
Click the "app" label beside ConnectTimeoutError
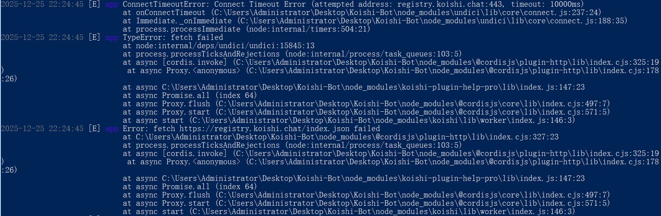(112, 4)
